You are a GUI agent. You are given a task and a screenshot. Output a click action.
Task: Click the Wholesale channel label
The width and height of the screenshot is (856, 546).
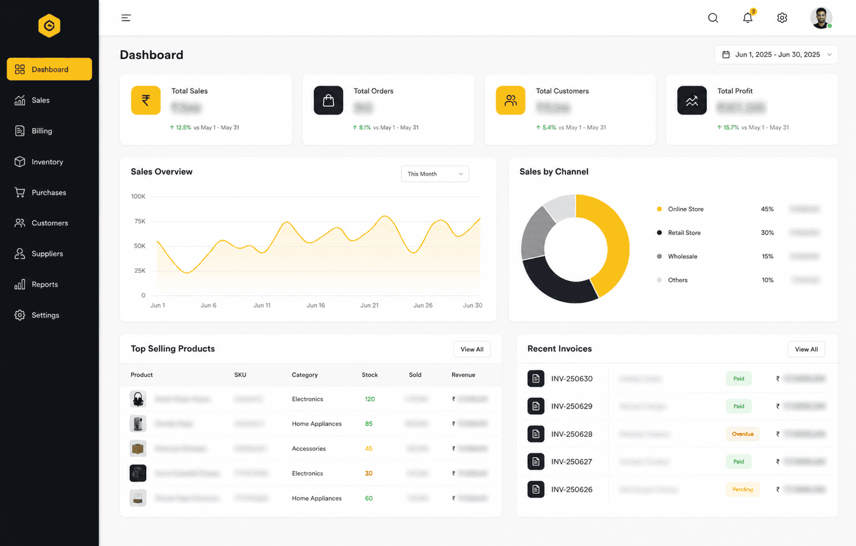(x=683, y=256)
